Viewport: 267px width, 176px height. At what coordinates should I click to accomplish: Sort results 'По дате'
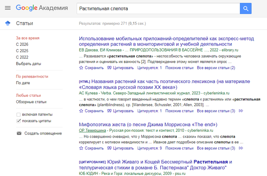coord(24,83)
